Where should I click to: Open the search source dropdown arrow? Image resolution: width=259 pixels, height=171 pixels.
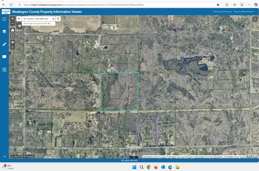(19, 18)
